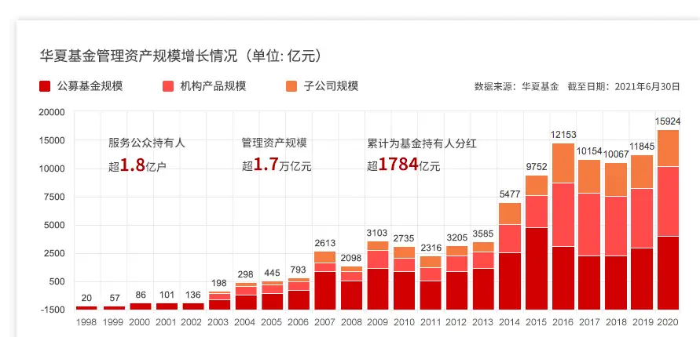Viewport: 700px width, 337px height.
Task: Click the value label 198
Action: click(219, 283)
